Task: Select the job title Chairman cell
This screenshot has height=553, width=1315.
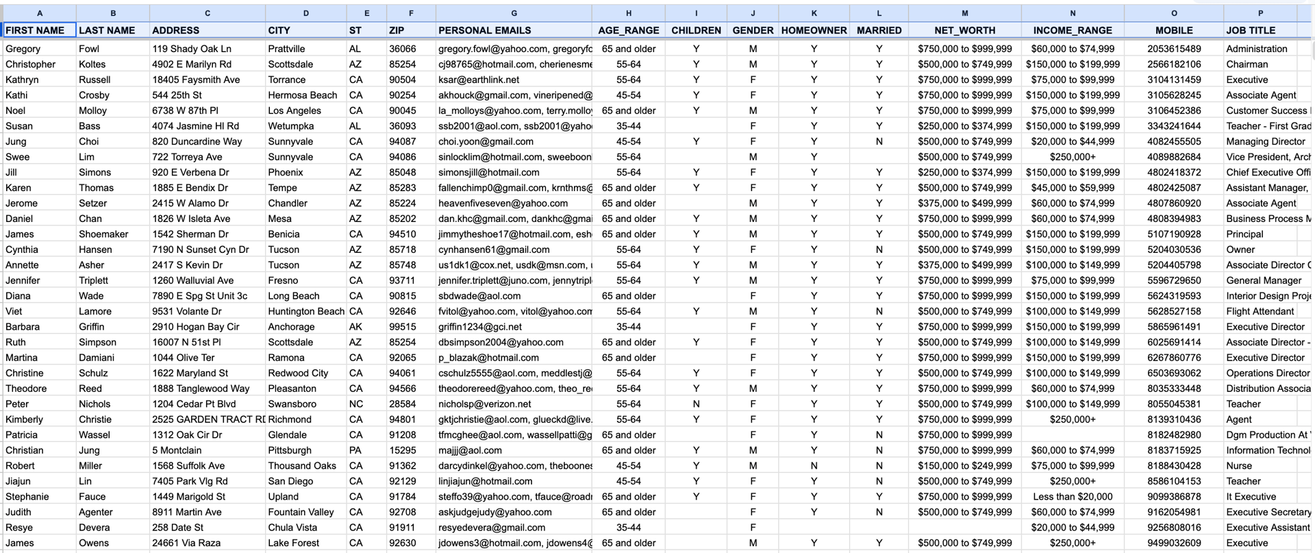Action: pos(1260,64)
